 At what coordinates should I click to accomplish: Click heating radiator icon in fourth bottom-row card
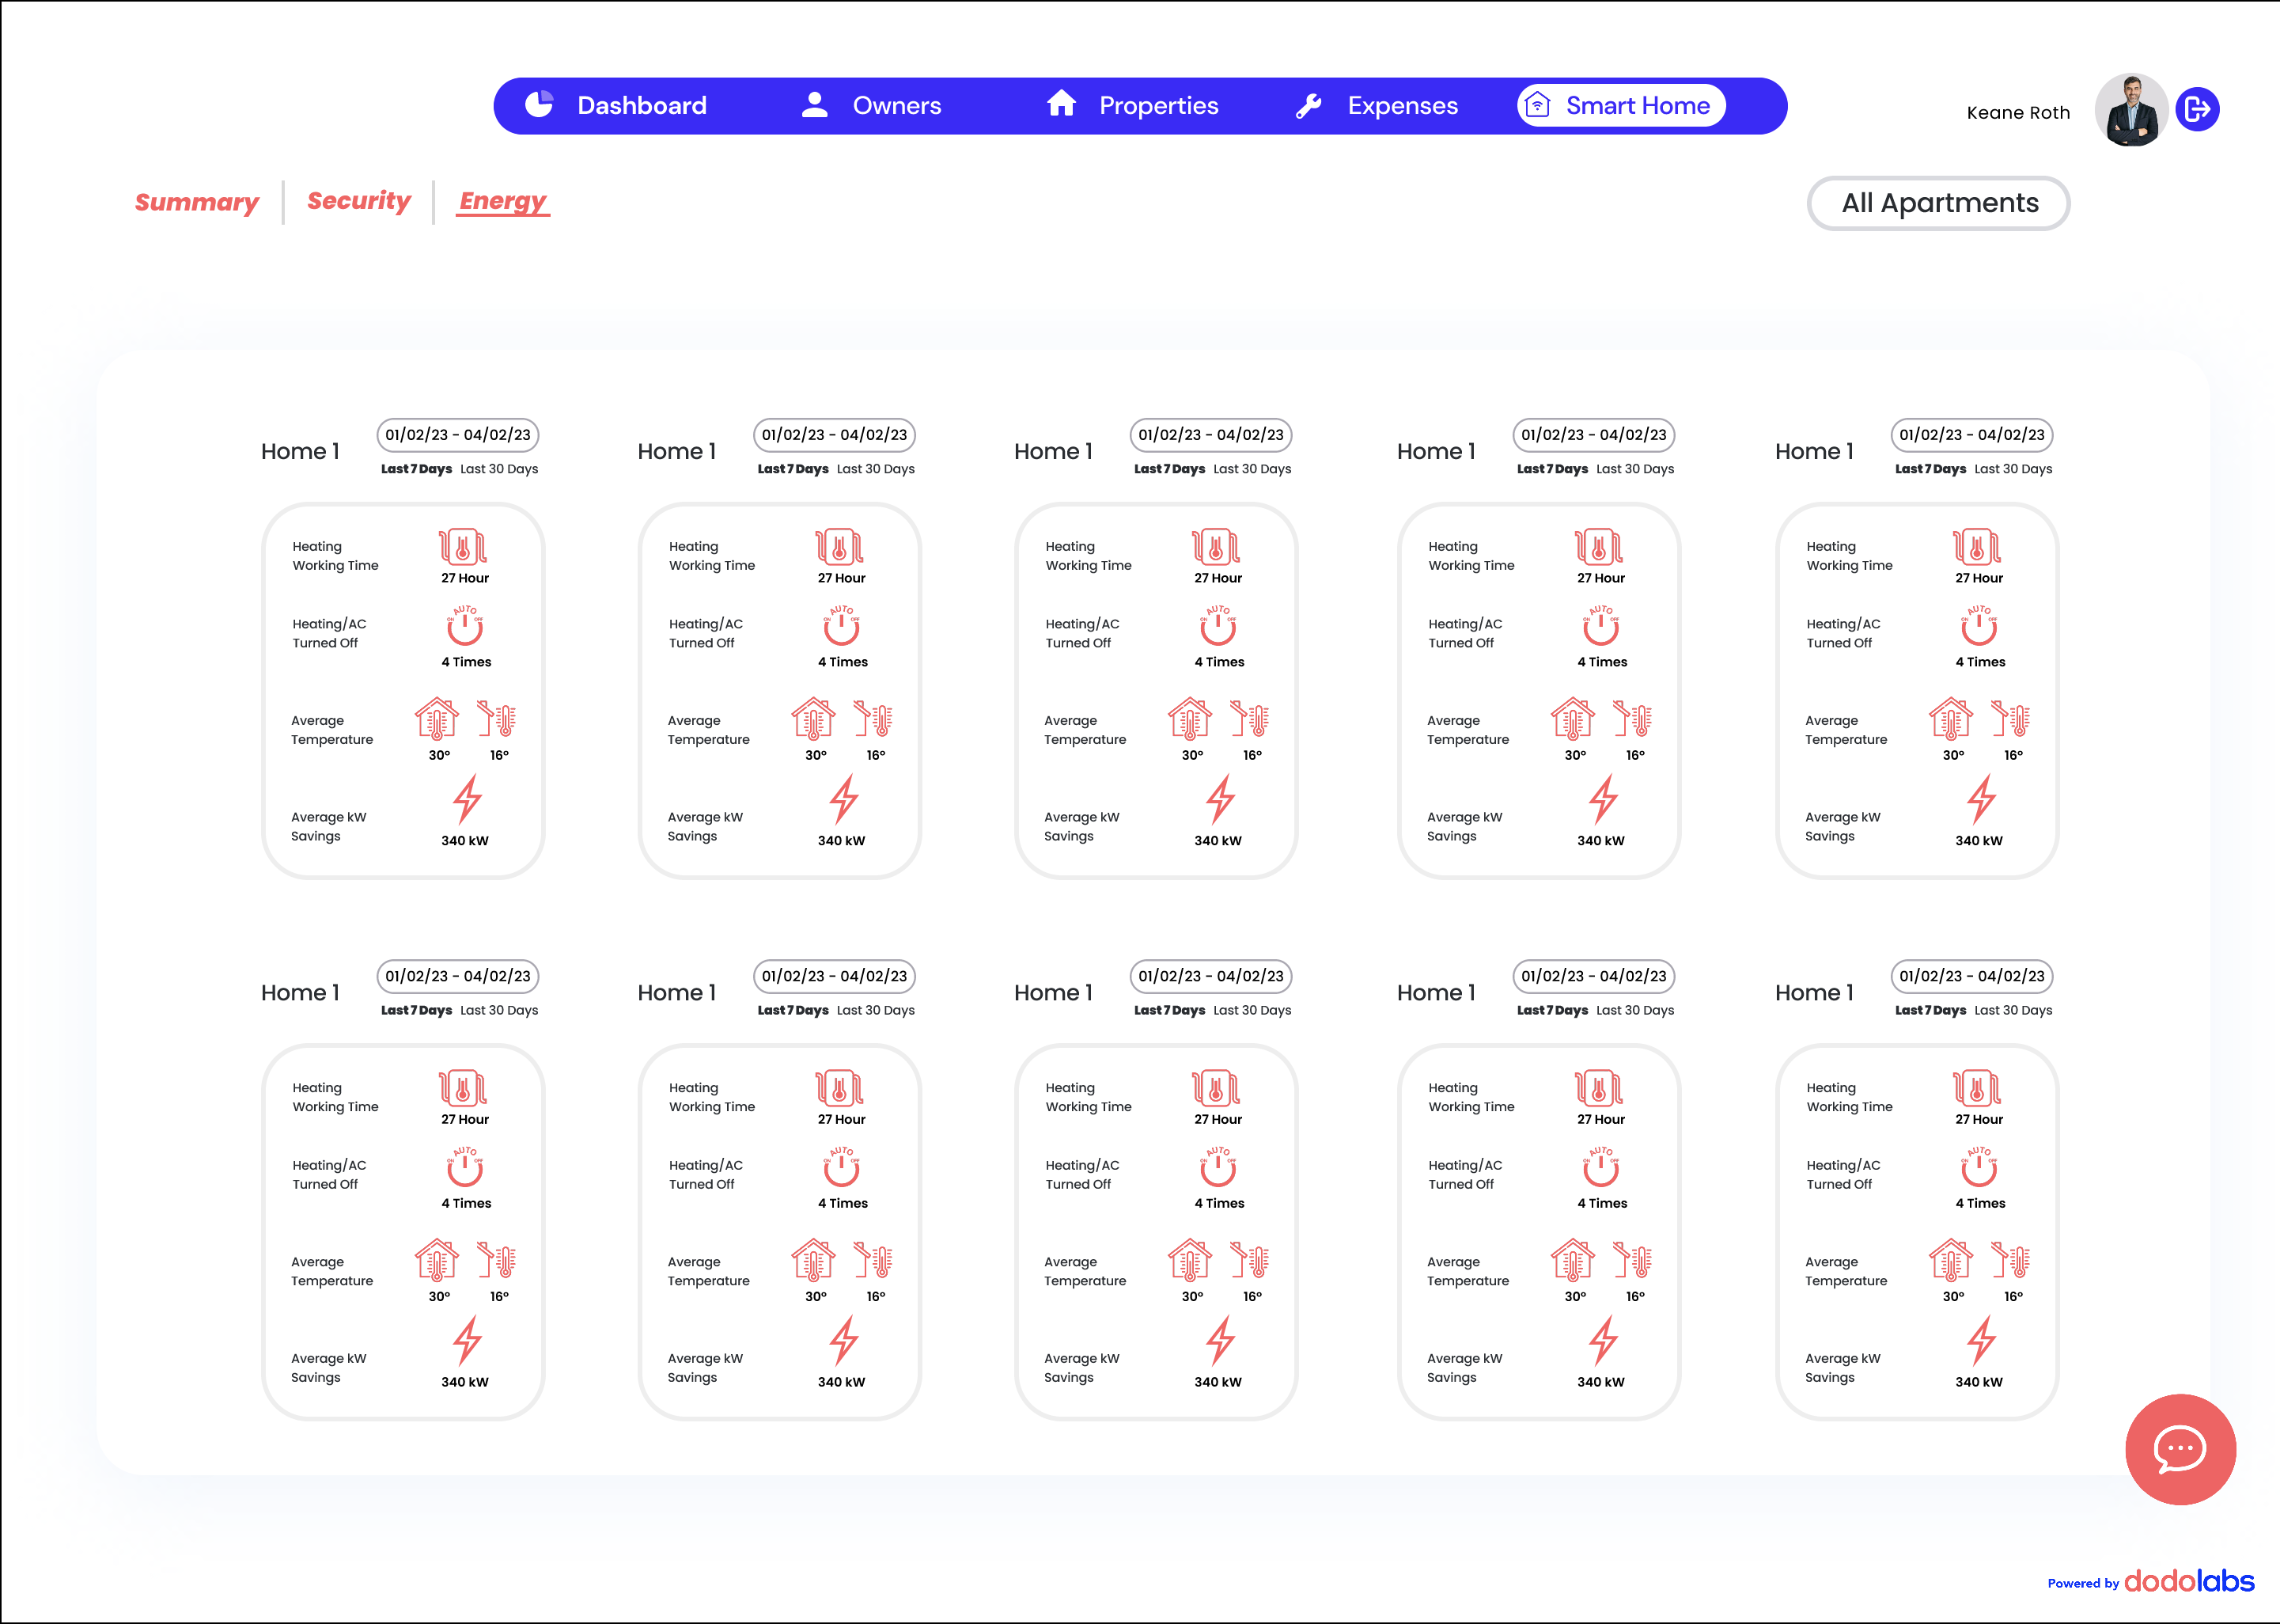1598,1088
